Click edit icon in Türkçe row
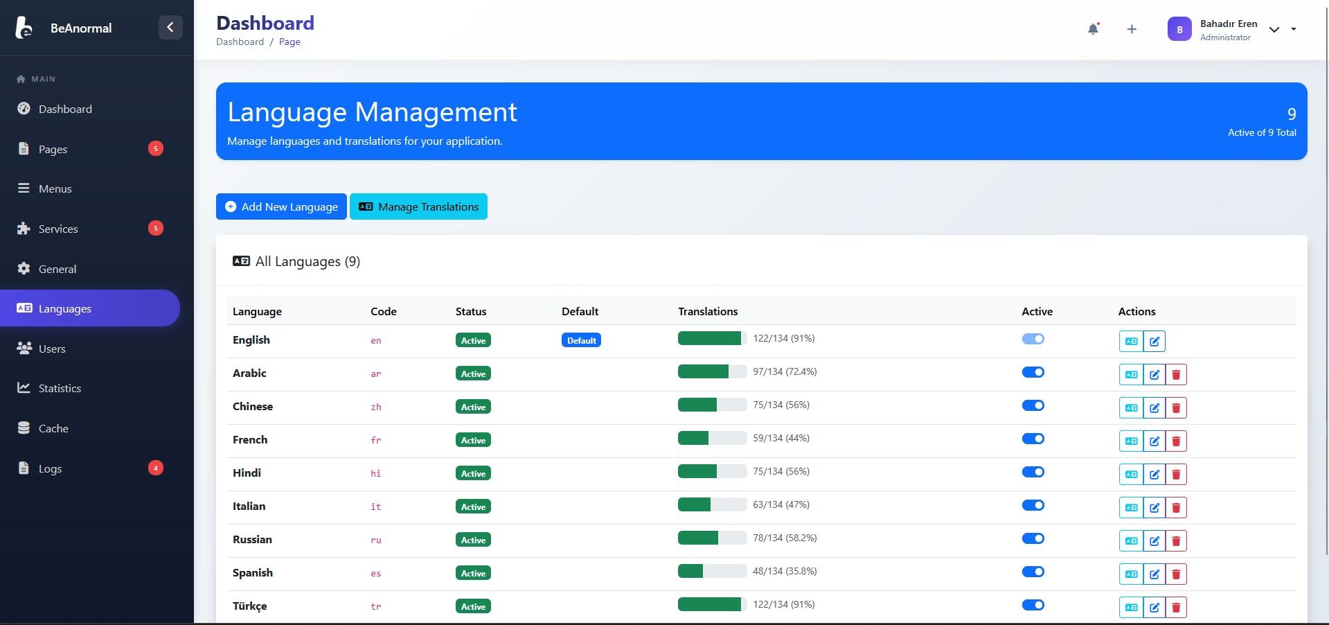 1154,608
